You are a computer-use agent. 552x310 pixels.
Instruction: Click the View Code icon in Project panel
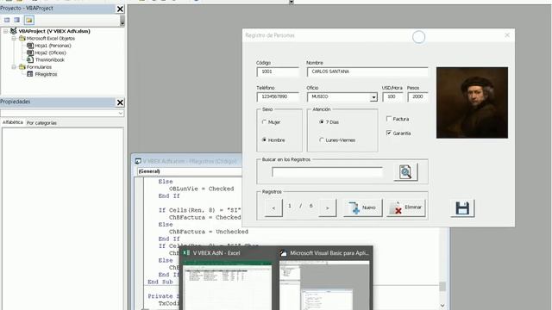pos(7,20)
